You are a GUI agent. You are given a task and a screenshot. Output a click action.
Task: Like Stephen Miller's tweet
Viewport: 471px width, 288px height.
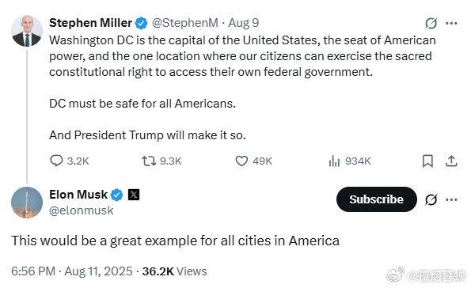[x=254, y=161]
